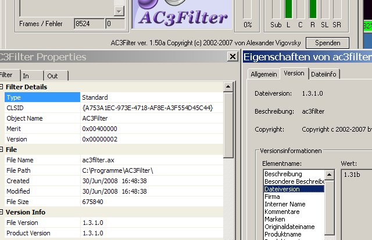Screen dimensions: 372x240
Task: Select the File Name row
Action: point(114,160)
